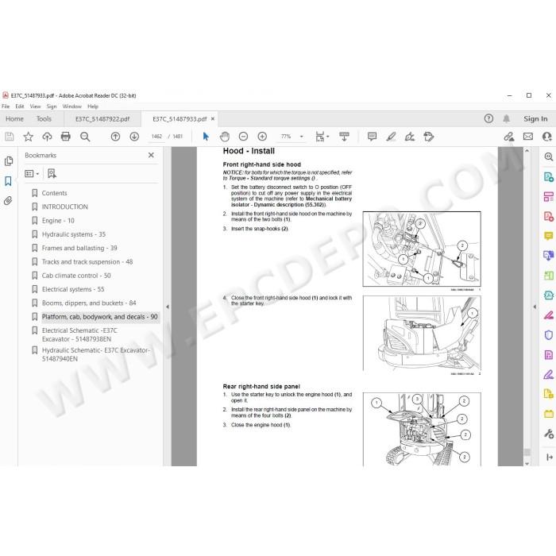The height and width of the screenshot is (556, 556).
Task: Open the Help menu
Action: pyautogui.click(x=93, y=106)
